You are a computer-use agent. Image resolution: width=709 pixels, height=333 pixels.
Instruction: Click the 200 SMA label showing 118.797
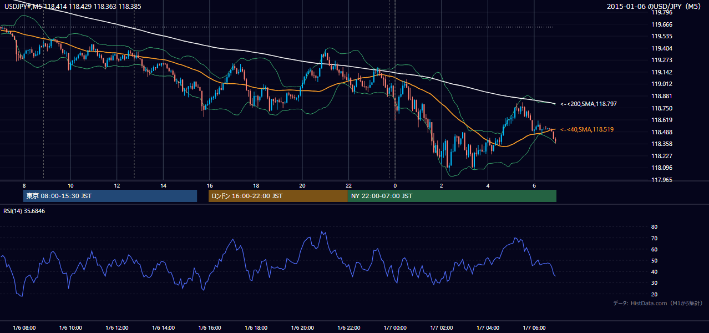tap(589, 104)
